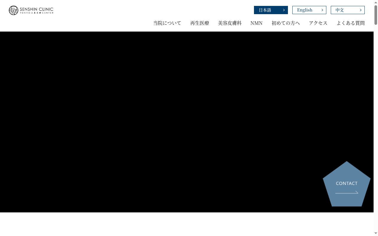This screenshot has height=236, width=378.
Task: Switch language to English
Action: (309, 10)
